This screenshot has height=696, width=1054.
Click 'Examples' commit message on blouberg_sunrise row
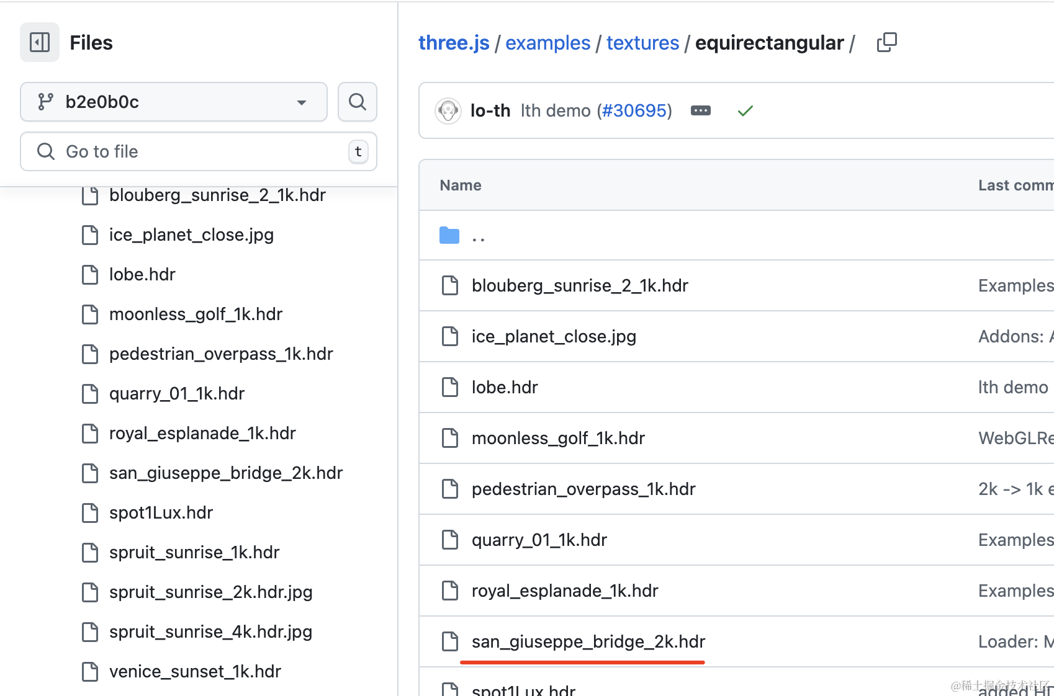(x=1016, y=285)
